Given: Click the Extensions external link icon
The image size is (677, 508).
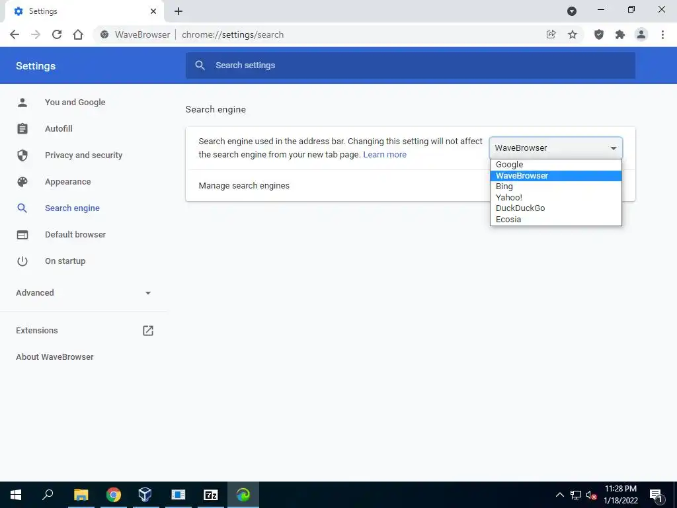Looking at the screenshot, I should point(148,331).
